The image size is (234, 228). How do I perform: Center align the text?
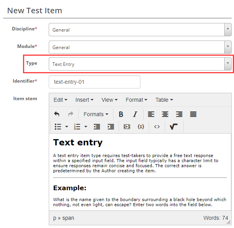click(x=165, y=114)
